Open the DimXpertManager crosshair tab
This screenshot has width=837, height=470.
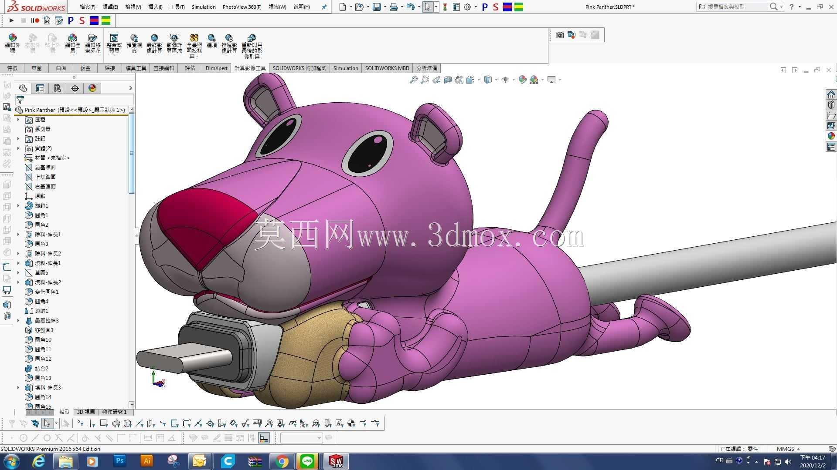(x=75, y=88)
